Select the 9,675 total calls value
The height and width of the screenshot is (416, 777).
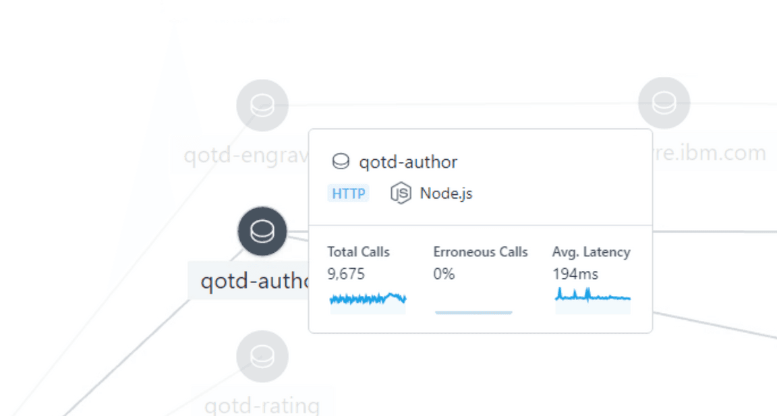[x=346, y=274]
